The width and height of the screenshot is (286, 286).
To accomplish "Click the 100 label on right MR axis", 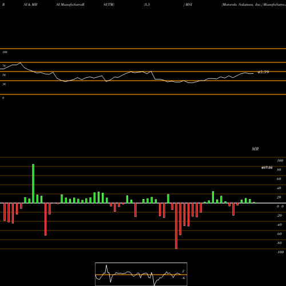I will coord(280,161).
